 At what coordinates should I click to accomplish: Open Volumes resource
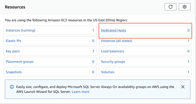[108, 72]
